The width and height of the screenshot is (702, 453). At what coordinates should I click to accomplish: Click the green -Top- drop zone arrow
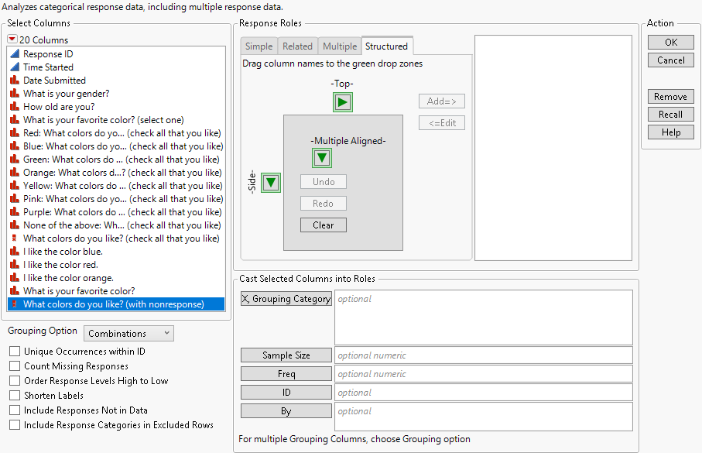click(342, 101)
